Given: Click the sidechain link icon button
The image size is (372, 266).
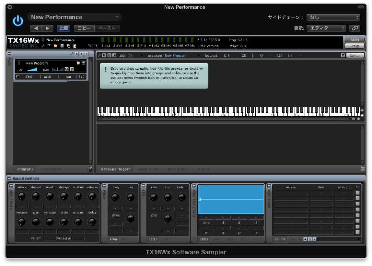Looking at the screenshot, I should [355, 28].
